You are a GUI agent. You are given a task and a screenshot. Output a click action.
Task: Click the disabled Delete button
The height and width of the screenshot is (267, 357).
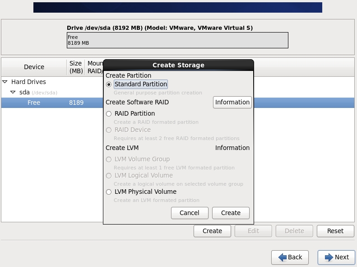click(x=294, y=231)
